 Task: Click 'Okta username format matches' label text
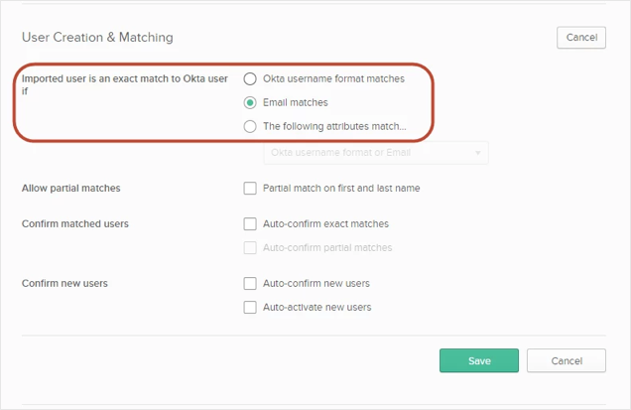[x=333, y=78]
